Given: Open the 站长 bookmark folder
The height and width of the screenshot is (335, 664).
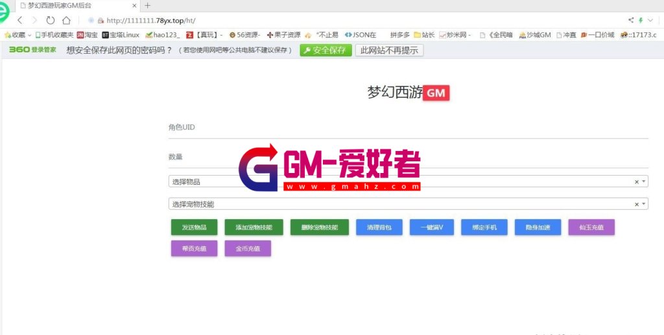Looking at the screenshot, I should point(424,35).
